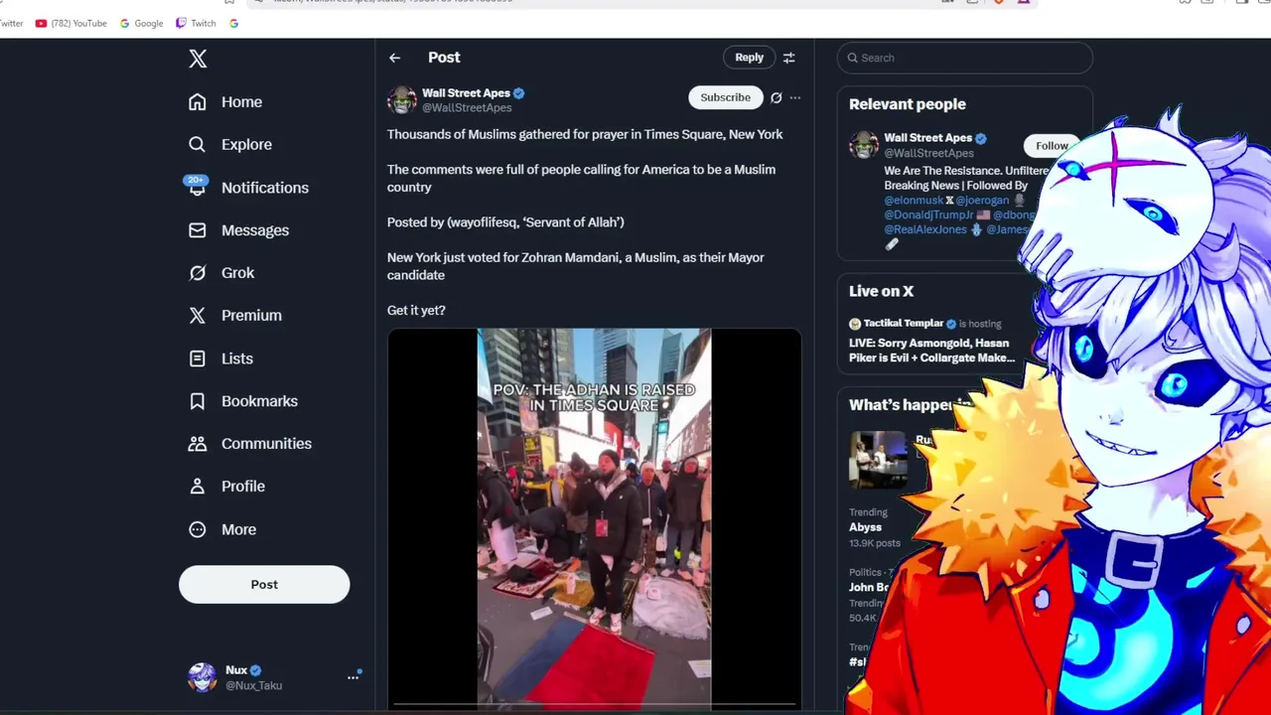Viewport: 1271px width, 715px height.
Task: Click the Google G bookmark icon
Action: (x=233, y=23)
